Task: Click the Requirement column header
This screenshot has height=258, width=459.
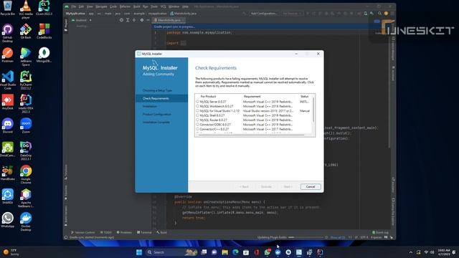Action: coord(252,96)
